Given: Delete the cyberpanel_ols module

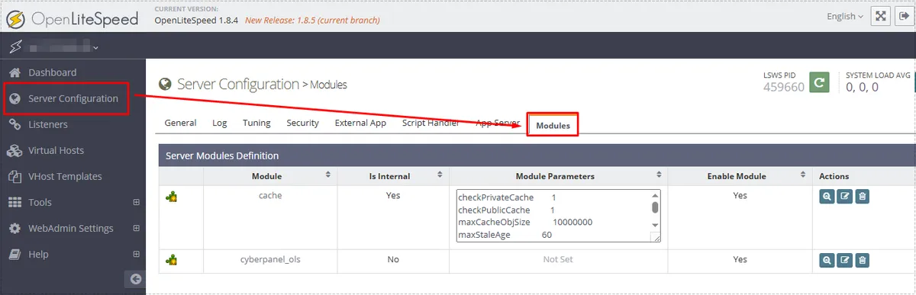Looking at the screenshot, I should (862, 260).
